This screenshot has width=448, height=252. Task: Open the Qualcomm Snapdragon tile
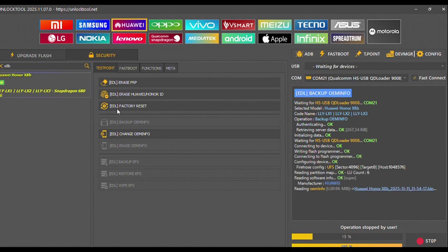click(x=166, y=38)
